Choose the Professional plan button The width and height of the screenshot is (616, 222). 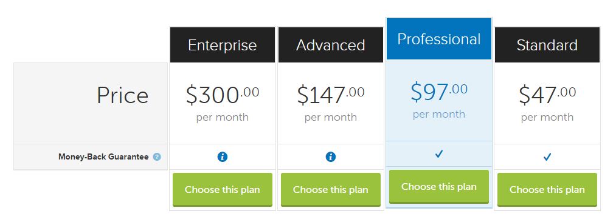(x=439, y=187)
